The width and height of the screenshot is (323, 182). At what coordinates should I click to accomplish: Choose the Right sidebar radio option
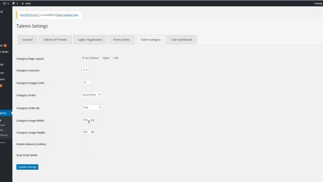(101, 58)
